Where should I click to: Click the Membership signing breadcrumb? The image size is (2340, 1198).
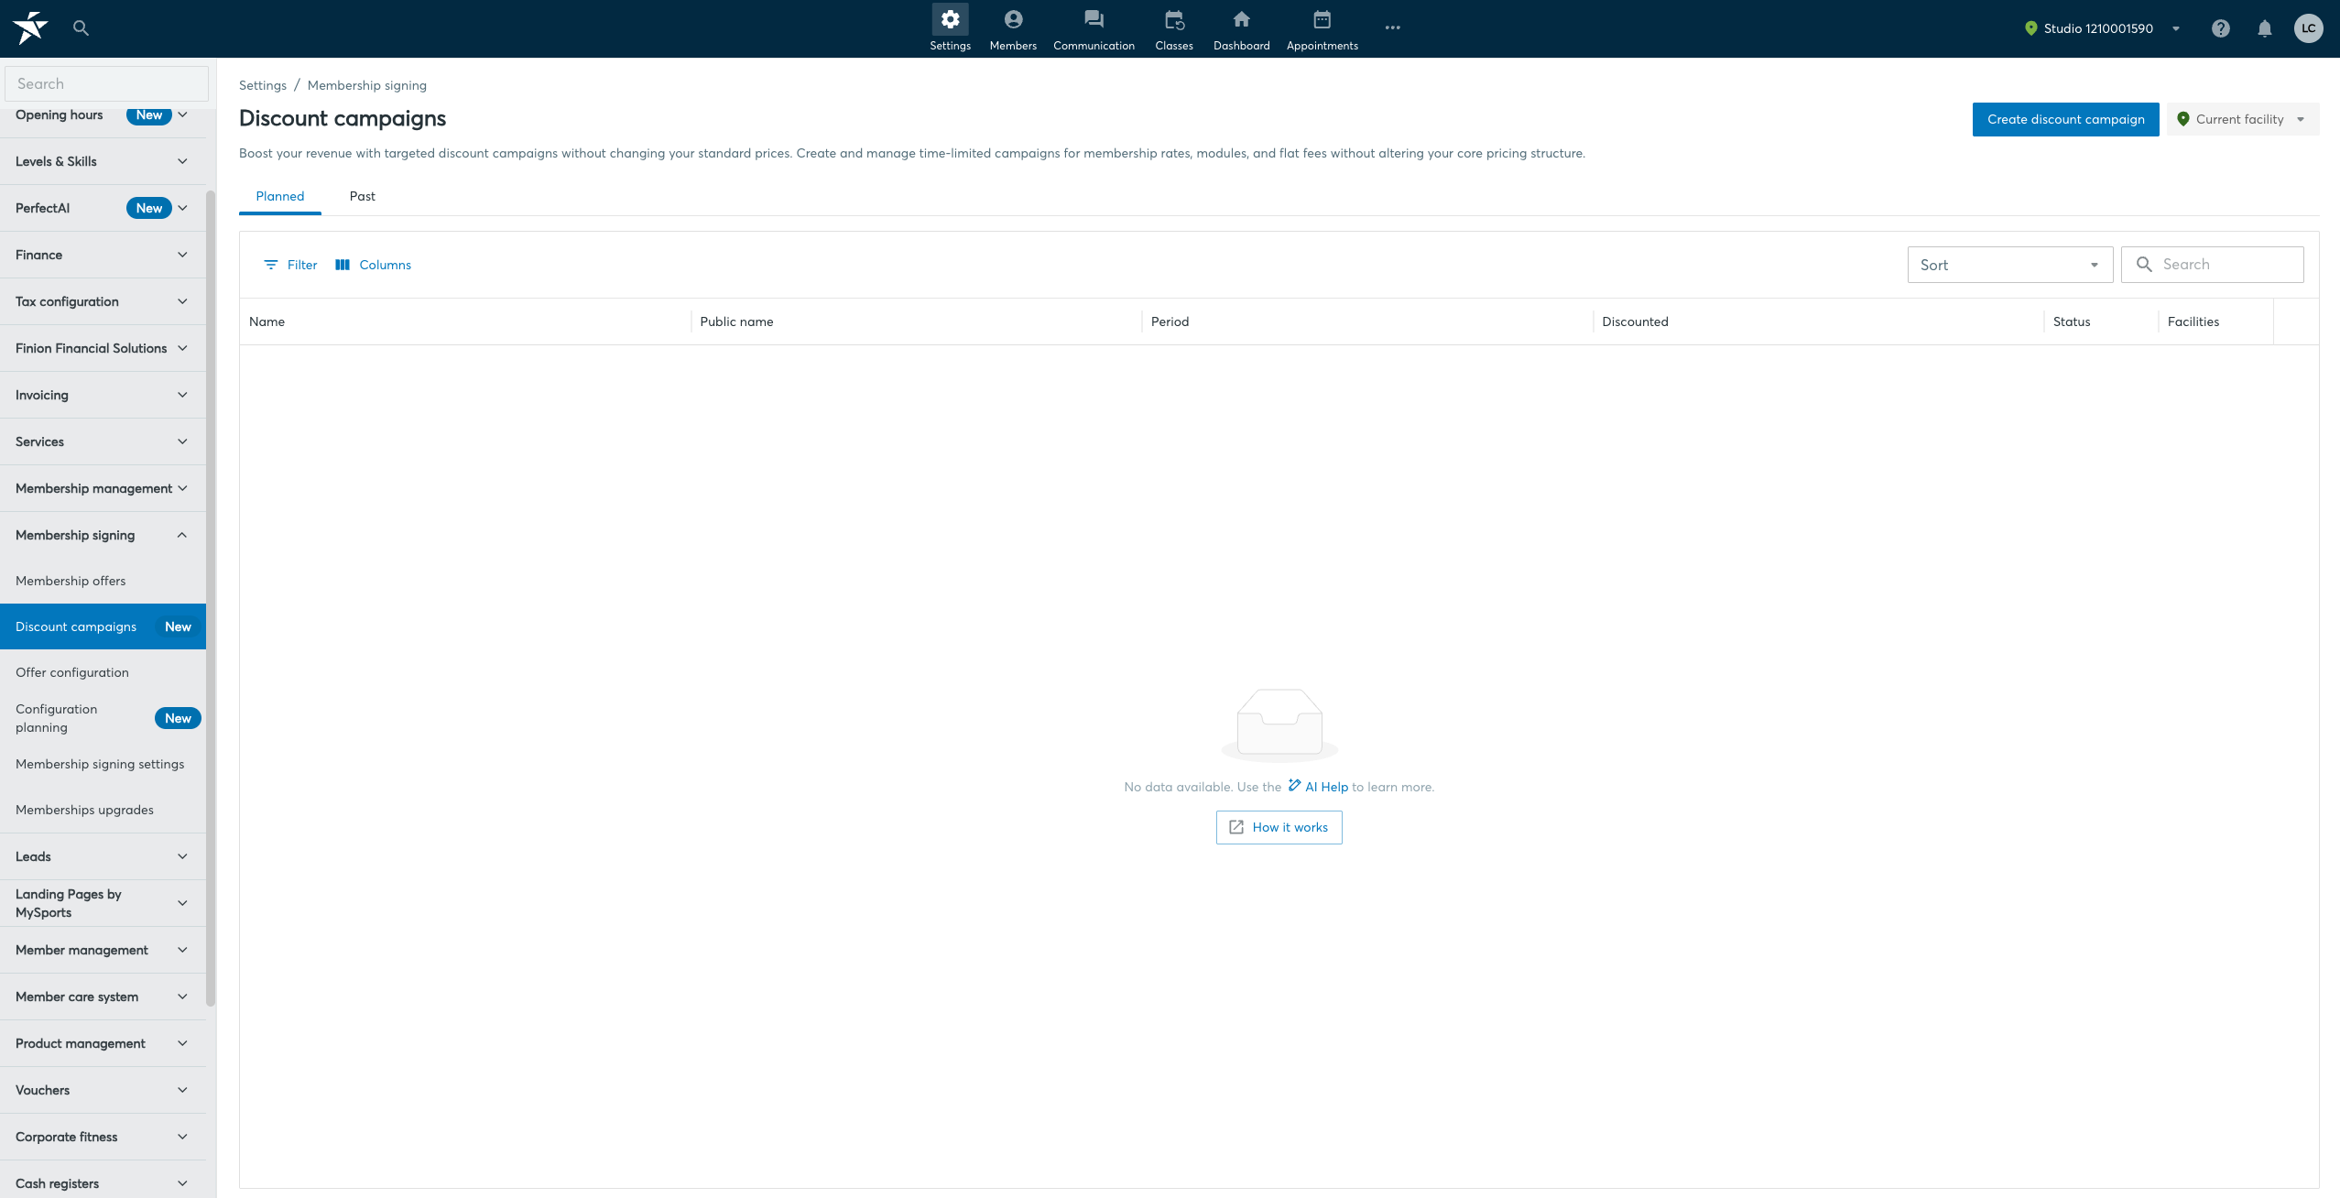pyautogui.click(x=366, y=85)
